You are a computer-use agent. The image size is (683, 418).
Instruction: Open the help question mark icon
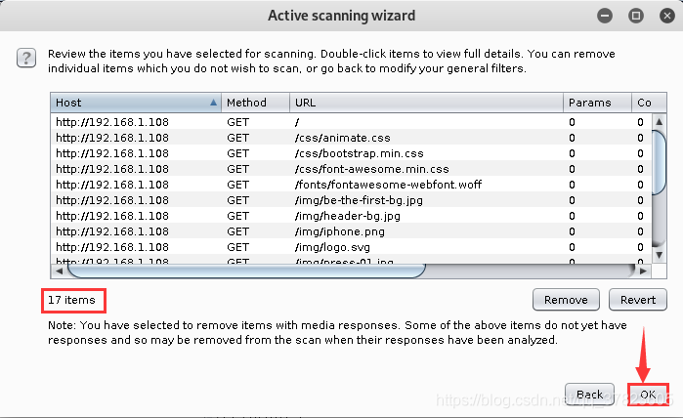[x=26, y=58]
